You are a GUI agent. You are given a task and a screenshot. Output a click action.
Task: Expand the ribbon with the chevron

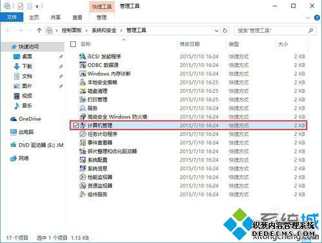pos(308,17)
